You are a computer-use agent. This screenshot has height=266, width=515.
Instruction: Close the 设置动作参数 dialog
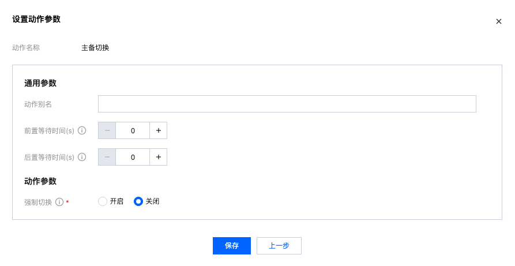pos(499,21)
